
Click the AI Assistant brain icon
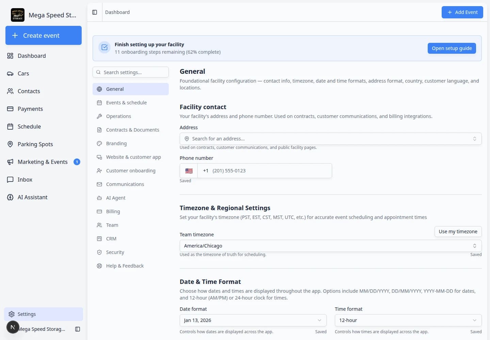click(x=10, y=197)
